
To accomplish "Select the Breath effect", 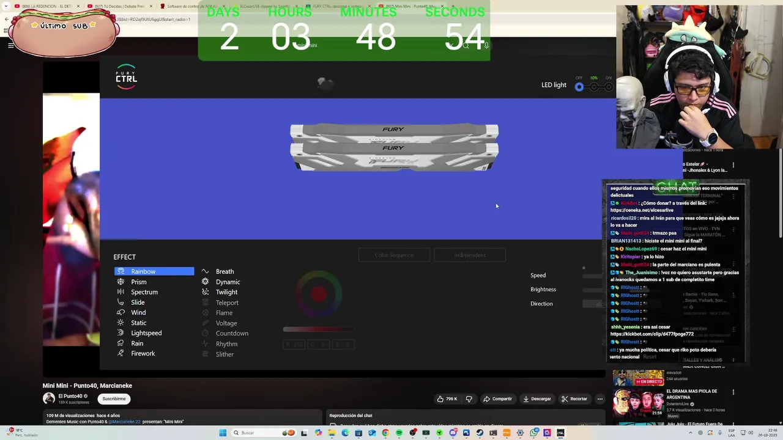I will tap(225, 271).
